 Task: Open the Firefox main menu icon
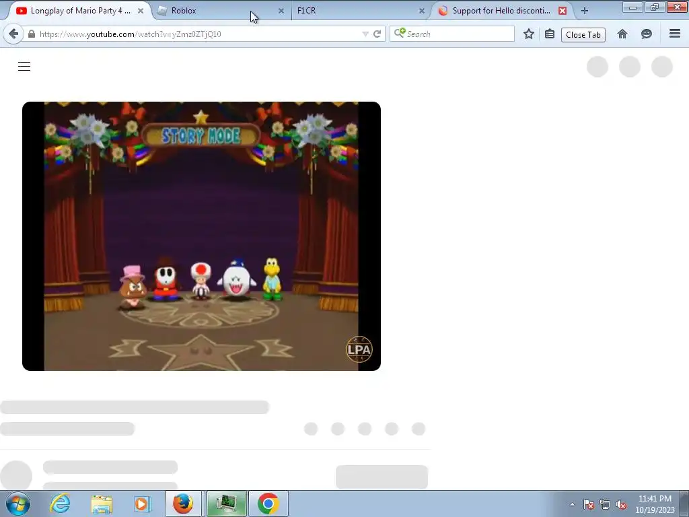point(675,34)
